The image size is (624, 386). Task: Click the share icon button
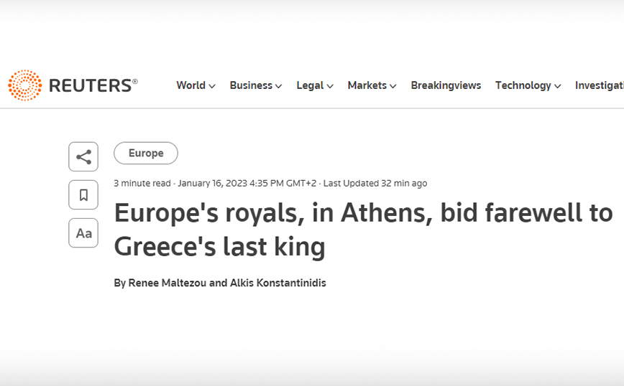click(83, 156)
